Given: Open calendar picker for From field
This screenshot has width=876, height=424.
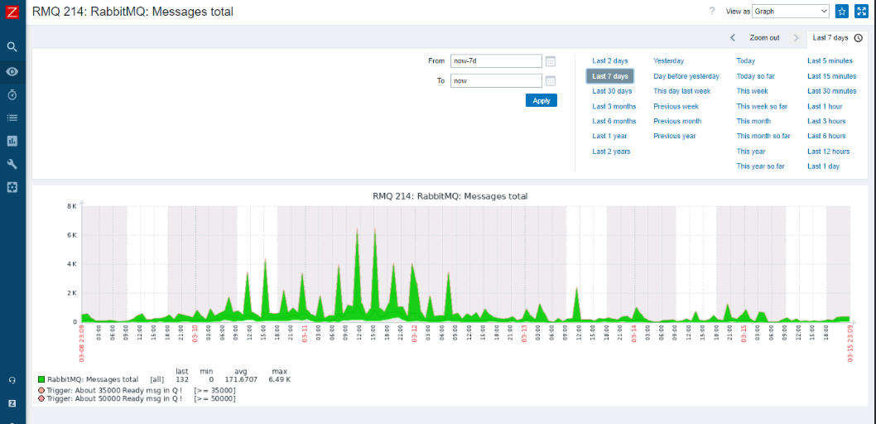Looking at the screenshot, I should [x=551, y=60].
